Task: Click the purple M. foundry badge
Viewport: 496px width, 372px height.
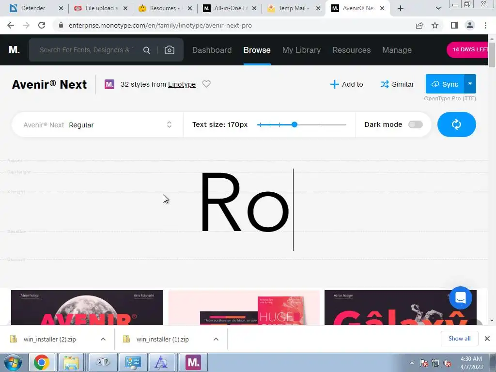Action: [109, 84]
